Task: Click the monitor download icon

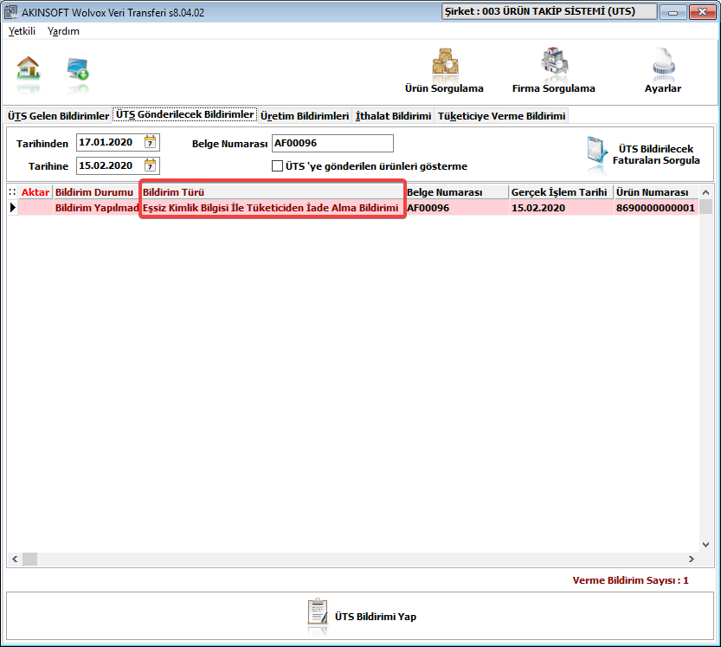Action: click(78, 69)
